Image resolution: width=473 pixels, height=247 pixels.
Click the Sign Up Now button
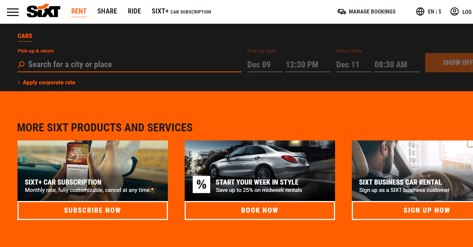pos(412,211)
